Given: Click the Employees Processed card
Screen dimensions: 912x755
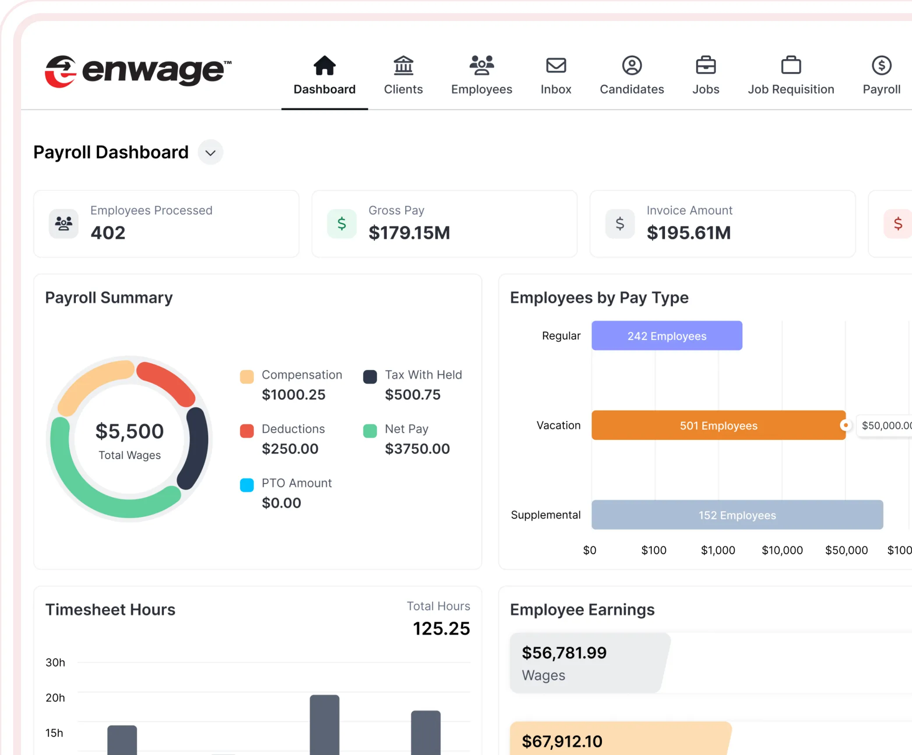Looking at the screenshot, I should point(166,224).
